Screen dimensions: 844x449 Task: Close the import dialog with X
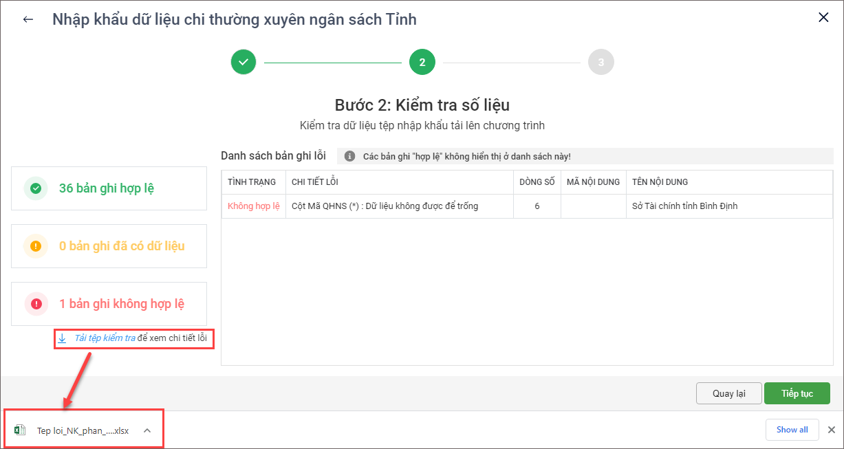pos(823,18)
